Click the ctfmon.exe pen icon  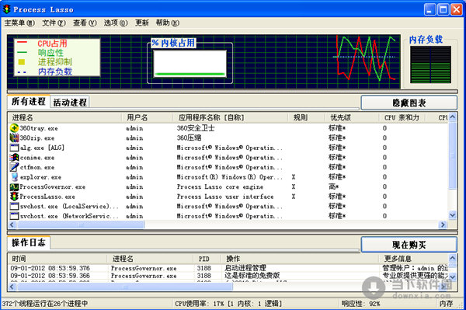click(14, 167)
